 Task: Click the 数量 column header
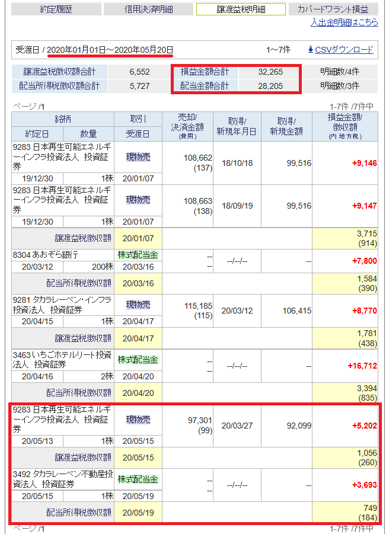point(88,134)
